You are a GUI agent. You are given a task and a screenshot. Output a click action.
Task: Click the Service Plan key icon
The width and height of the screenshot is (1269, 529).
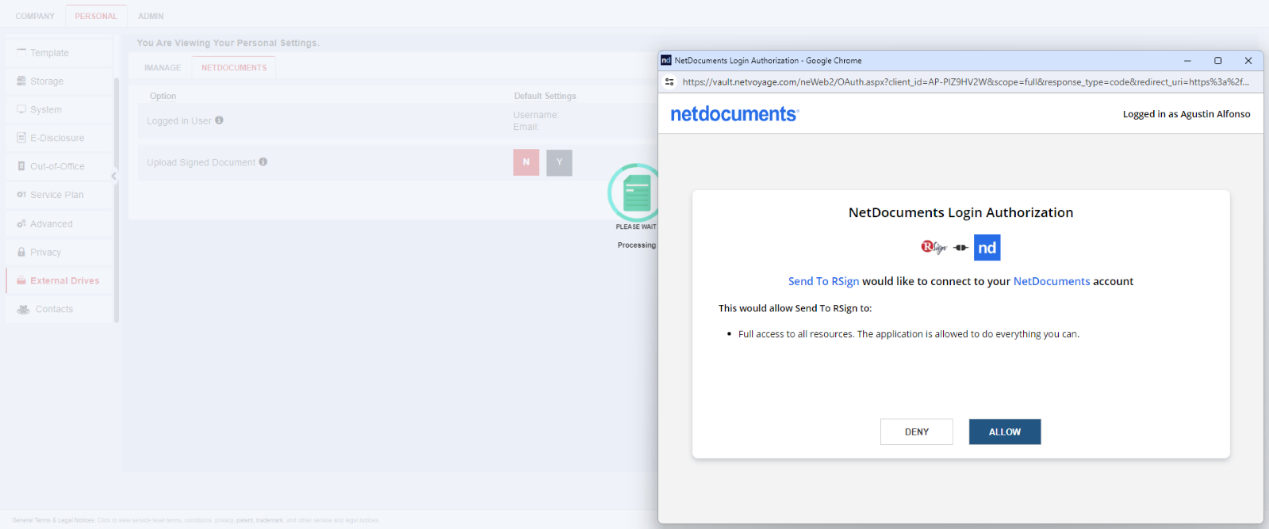[x=21, y=195]
